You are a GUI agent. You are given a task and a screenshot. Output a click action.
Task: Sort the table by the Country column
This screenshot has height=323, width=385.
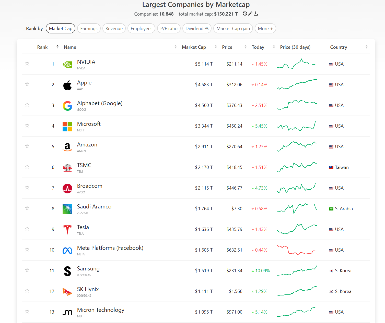click(x=339, y=47)
